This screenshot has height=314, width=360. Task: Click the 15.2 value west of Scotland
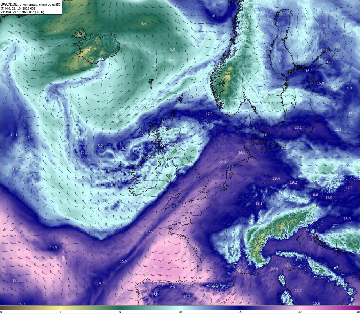click(99, 146)
